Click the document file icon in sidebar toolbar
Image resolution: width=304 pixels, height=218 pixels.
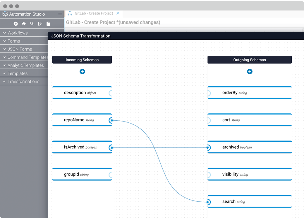[x=48, y=24]
